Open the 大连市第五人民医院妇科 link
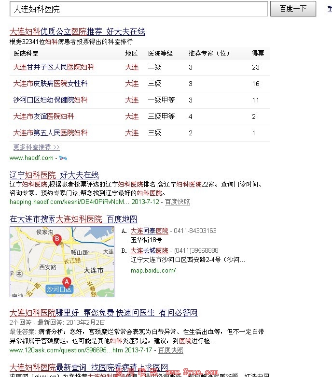 pos(50,133)
